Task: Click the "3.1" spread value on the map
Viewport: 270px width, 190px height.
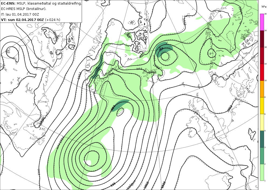Action: point(161,48)
